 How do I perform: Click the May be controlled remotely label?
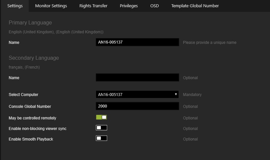pyautogui.click(x=32, y=118)
